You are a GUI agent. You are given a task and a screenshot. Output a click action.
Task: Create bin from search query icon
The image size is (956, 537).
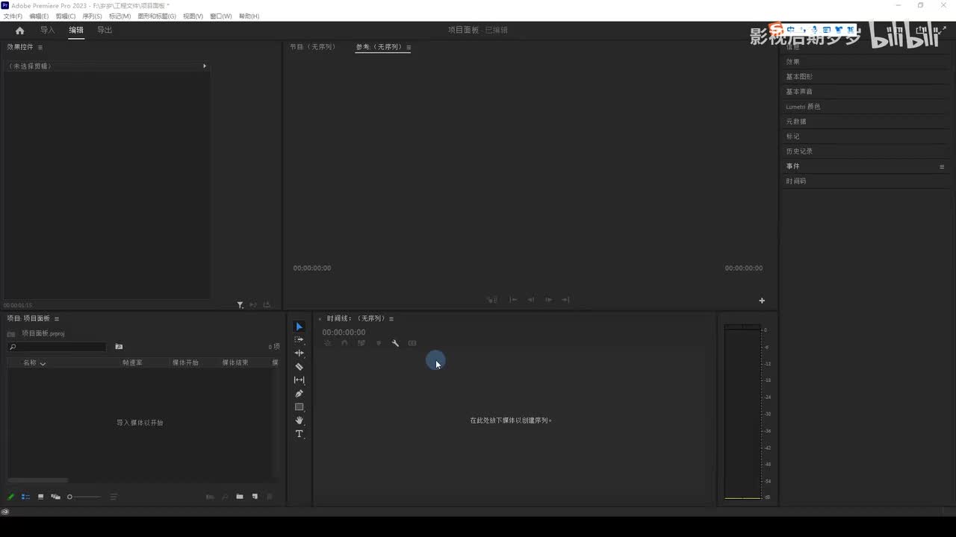[x=119, y=347]
